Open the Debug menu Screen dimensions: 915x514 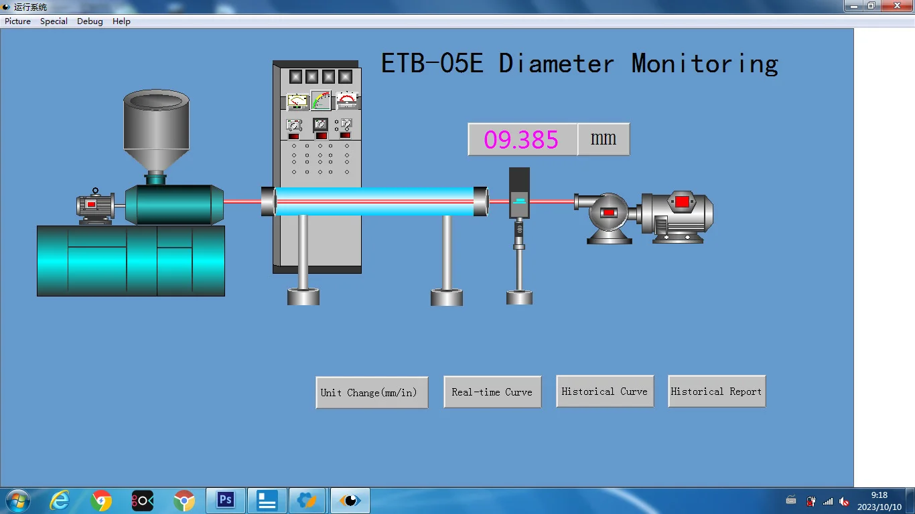90,21
